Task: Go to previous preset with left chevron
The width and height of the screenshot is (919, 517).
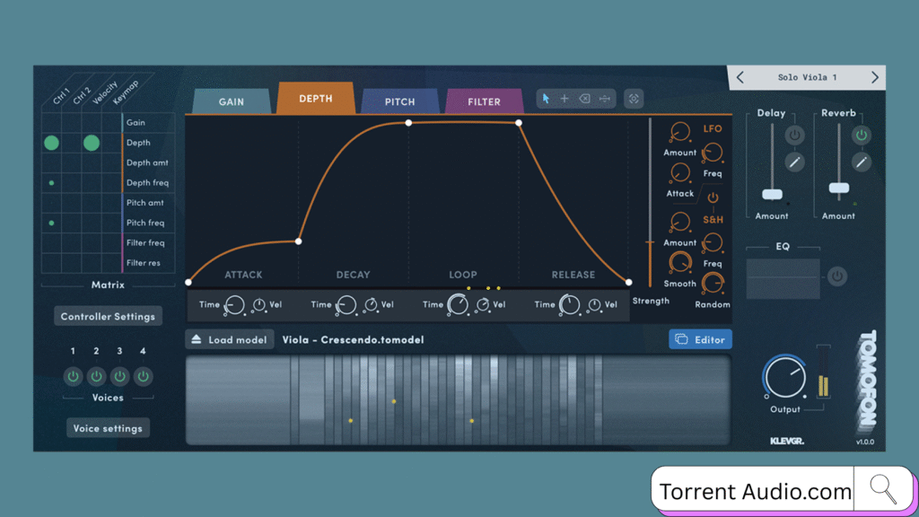Action: pyautogui.click(x=740, y=78)
